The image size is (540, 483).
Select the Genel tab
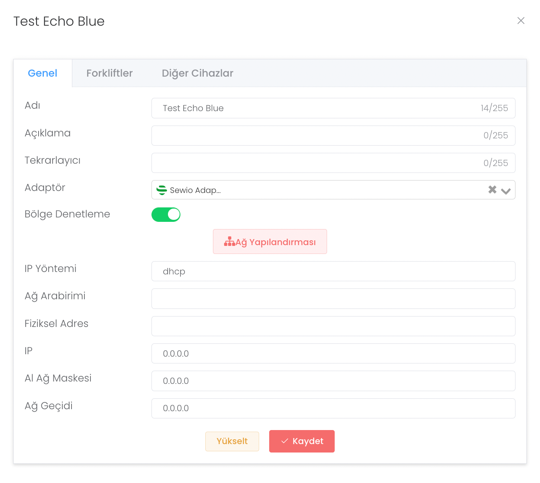[43, 73]
